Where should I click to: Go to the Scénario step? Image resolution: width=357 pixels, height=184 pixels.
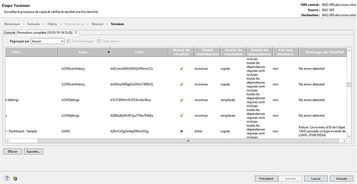[x=34, y=24]
